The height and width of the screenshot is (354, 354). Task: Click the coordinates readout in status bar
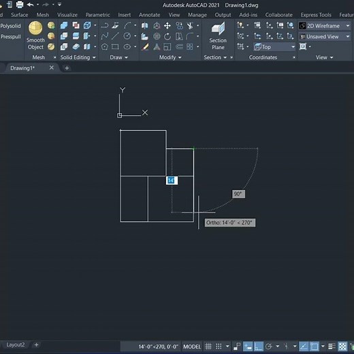[x=158, y=347]
